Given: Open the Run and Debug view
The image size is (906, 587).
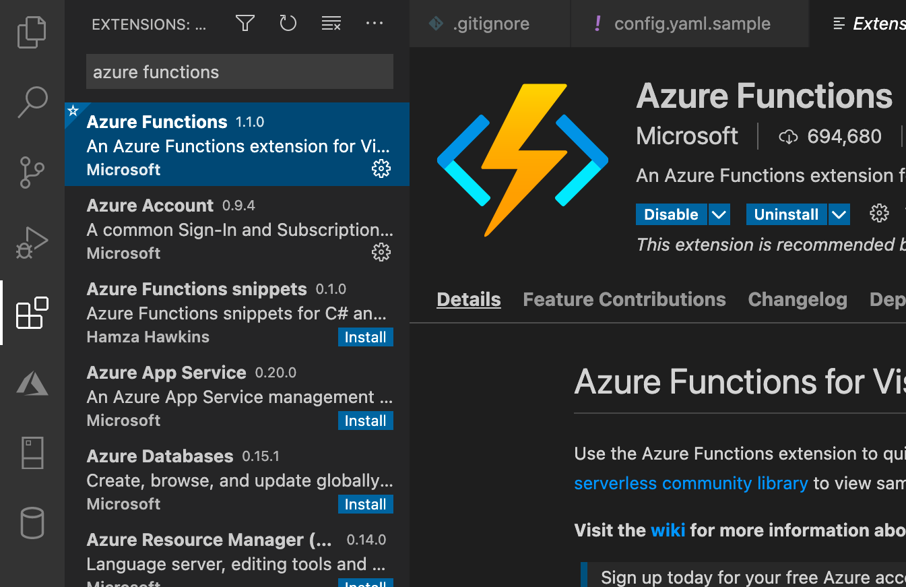Looking at the screenshot, I should (x=32, y=243).
